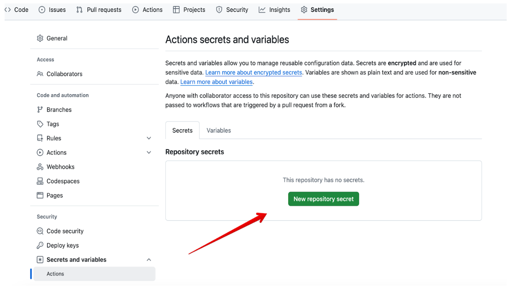Collapse the Secrets and variables section

(149, 260)
